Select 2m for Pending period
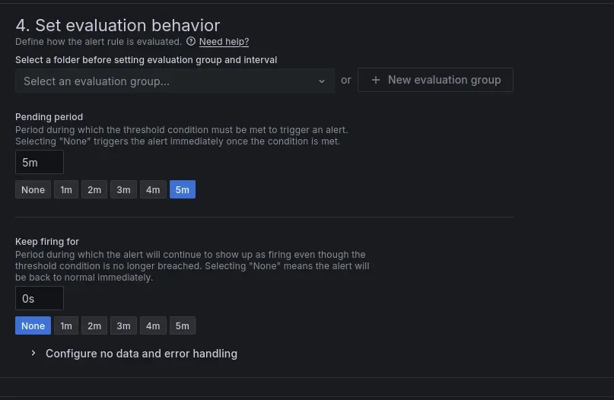The height and width of the screenshot is (400, 614). point(94,189)
